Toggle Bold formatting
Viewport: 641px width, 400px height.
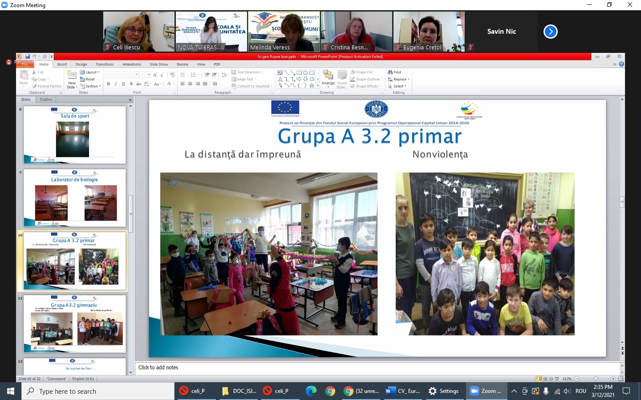point(108,84)
